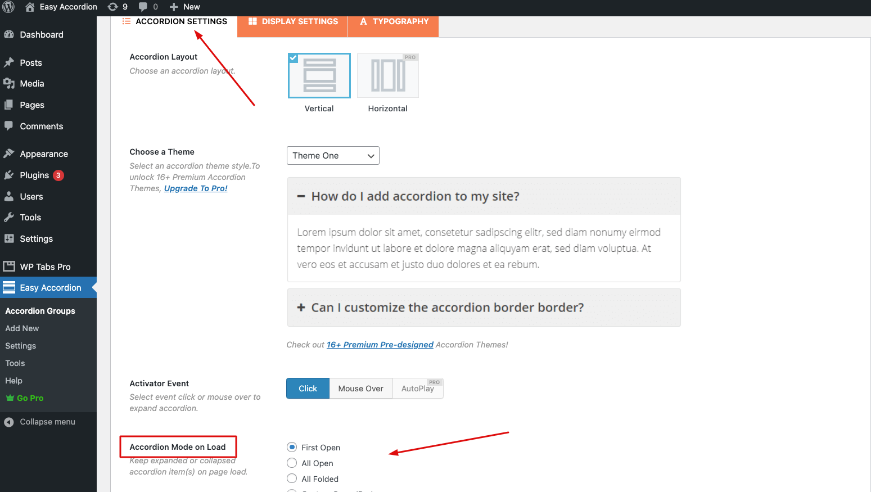Set activator event to Click
Image resolution: width=871 pixels, height=492 pixels.
point(308,389)
